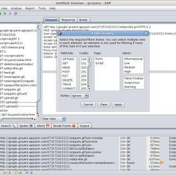Click the sites tree scroll down arrow
This screenshot has height=176, width=176.
pos(38,116)
